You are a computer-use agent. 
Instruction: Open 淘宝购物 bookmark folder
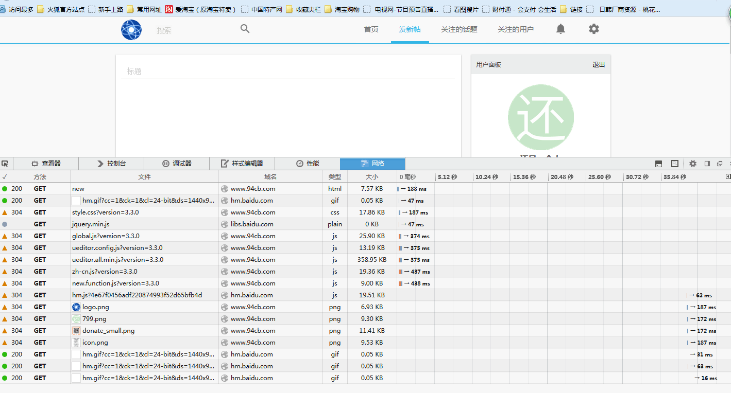coord(342,9)
